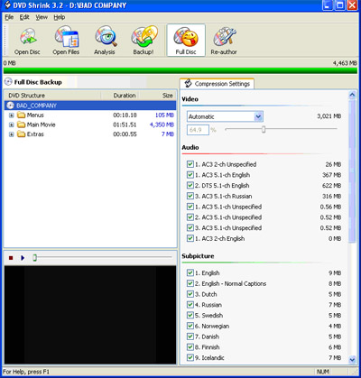Screen dimensions: 361x378
Task: Uncheck English - Normal Captions subpicture
Action: pyautogui.click(x=190, y=283)
